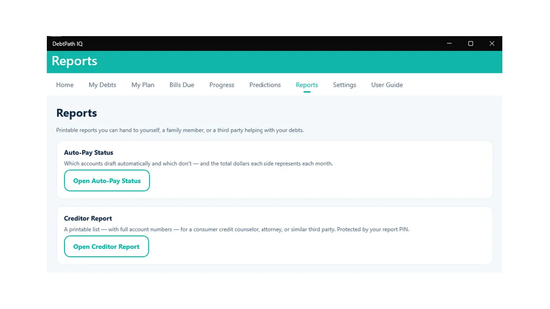Close the DebtPath IQ window

tap(492, 43)
